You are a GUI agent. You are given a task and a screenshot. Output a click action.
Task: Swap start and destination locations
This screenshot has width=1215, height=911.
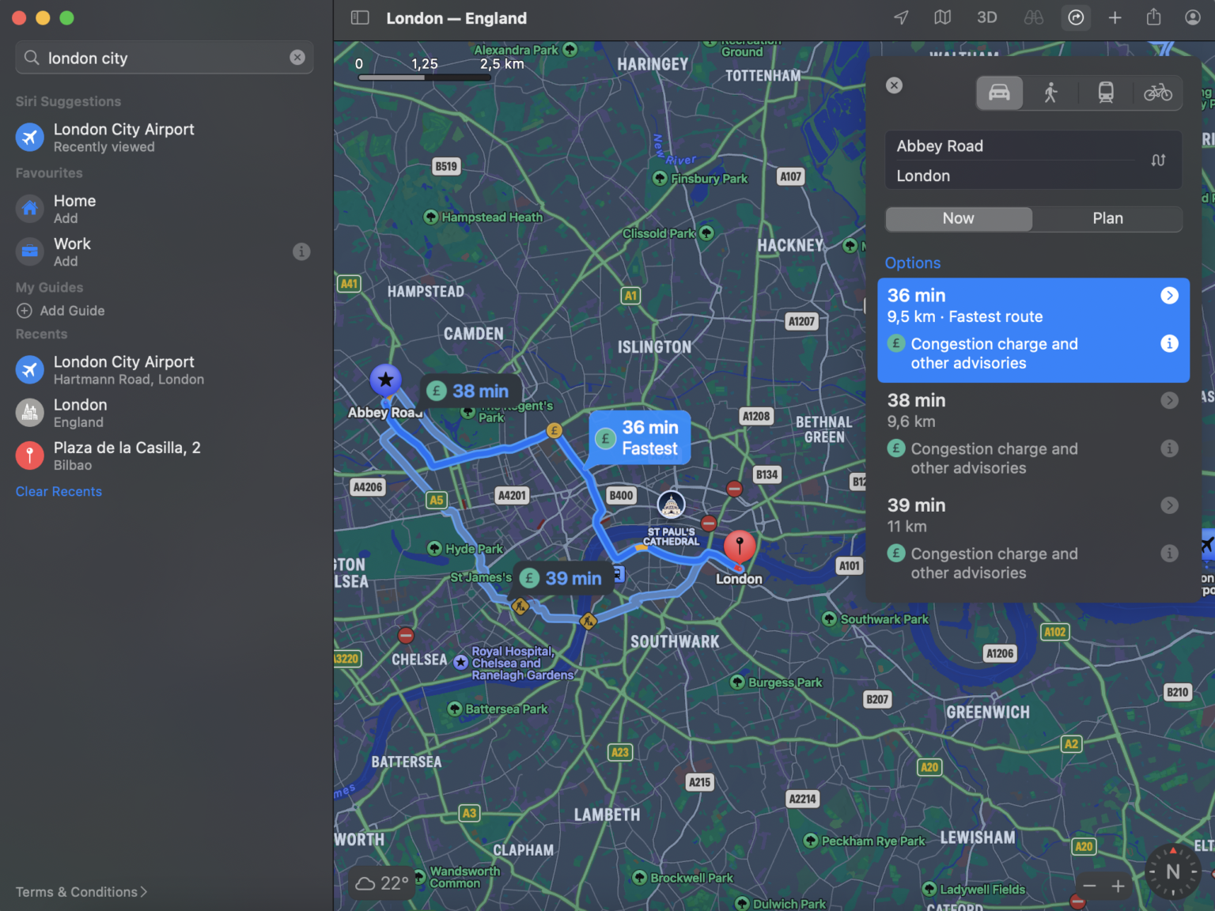[x=1158, y=160]
